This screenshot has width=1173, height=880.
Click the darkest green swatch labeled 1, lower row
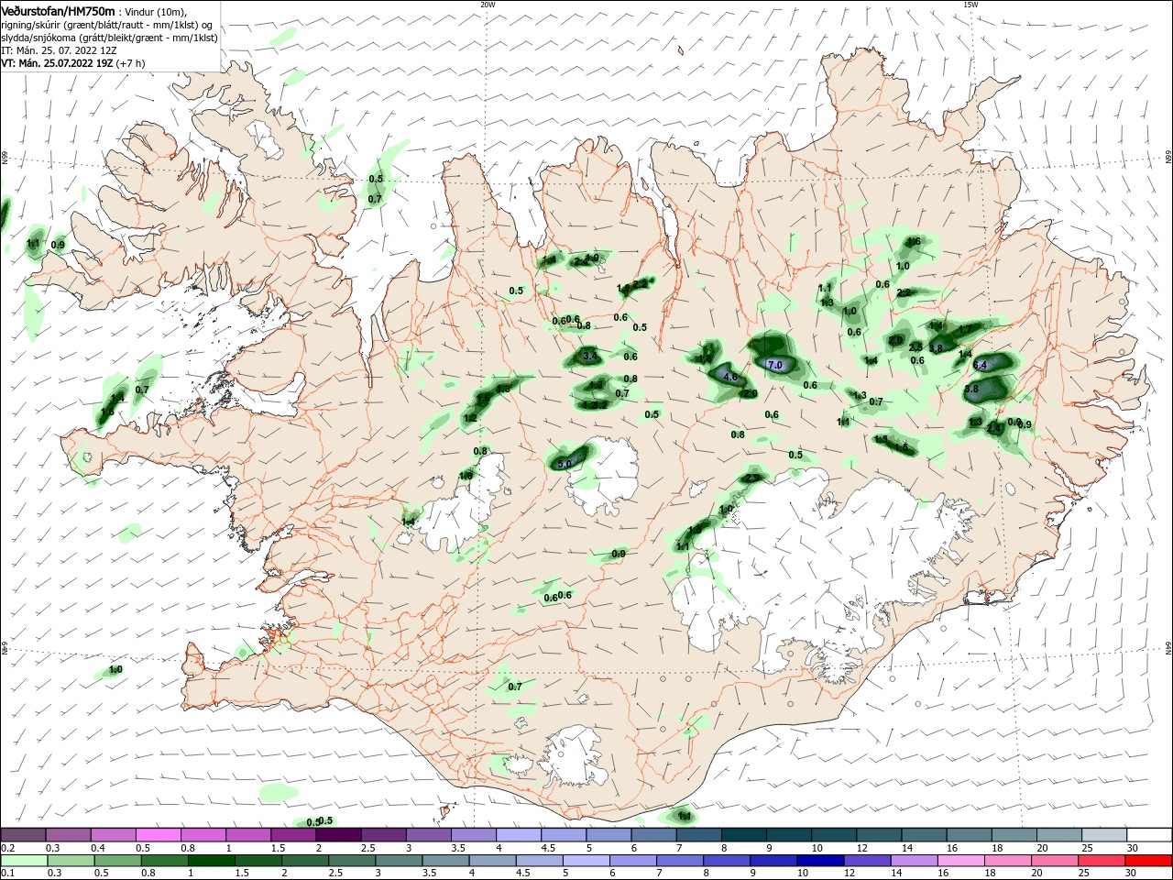(x=211, y=862)
